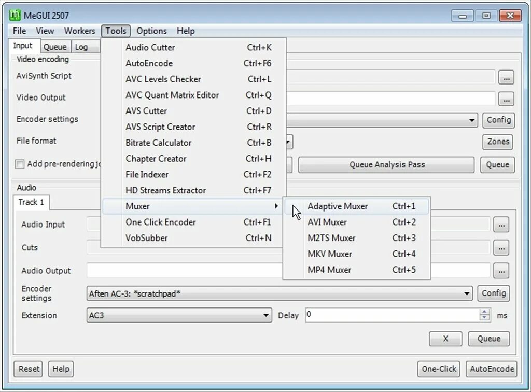Open File Indexer tool
531x392 pixels.
tap(194, 175)
